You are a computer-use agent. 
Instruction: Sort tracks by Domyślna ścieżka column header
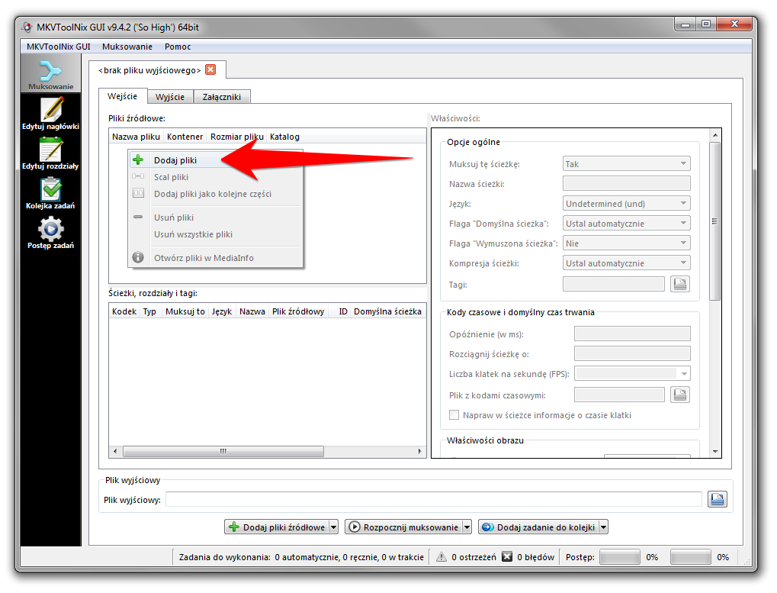(387, 311)
